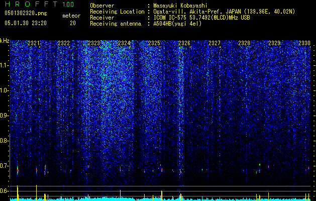Screen dimensions: 316x201
Task: Click the 'Receiver' field label
Action: 102,18
